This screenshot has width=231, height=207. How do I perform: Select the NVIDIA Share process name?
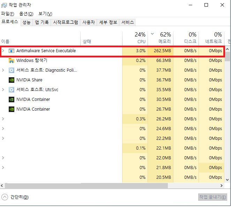[29, 80]
